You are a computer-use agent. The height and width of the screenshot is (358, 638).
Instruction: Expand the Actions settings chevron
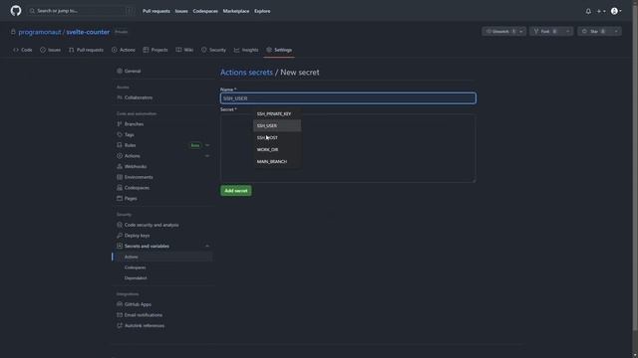click(207, 156)
